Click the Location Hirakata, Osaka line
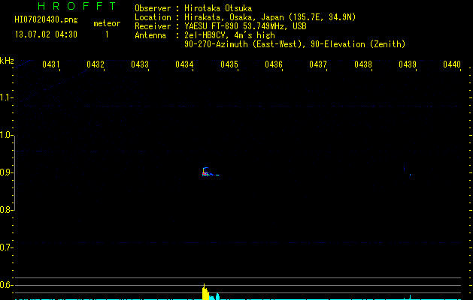473x300 pixels. (x=245, y=17)
